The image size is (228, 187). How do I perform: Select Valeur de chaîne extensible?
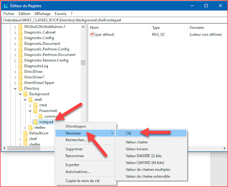click(151, 176)
